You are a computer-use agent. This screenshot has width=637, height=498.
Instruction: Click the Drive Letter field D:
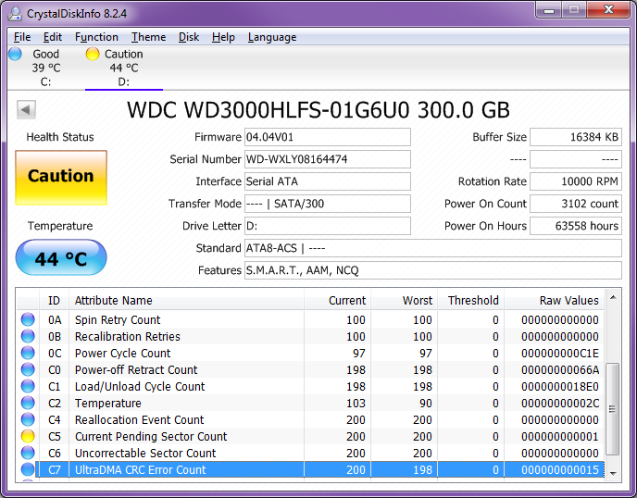point(328,226)
